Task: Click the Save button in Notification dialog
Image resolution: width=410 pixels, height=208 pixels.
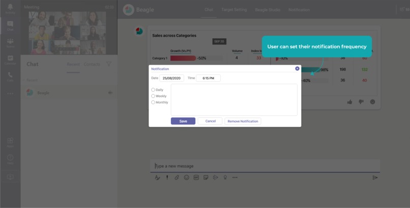Action: click(x=183, y=121)
